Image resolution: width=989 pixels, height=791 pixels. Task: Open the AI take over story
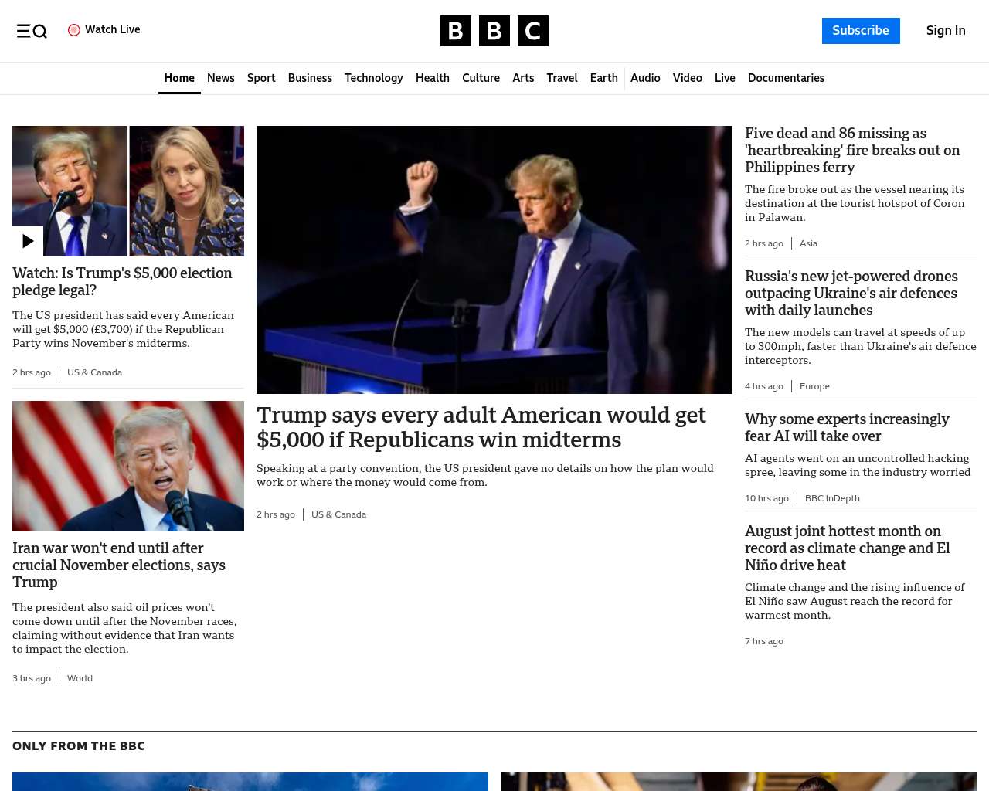(x=847, y=428)
